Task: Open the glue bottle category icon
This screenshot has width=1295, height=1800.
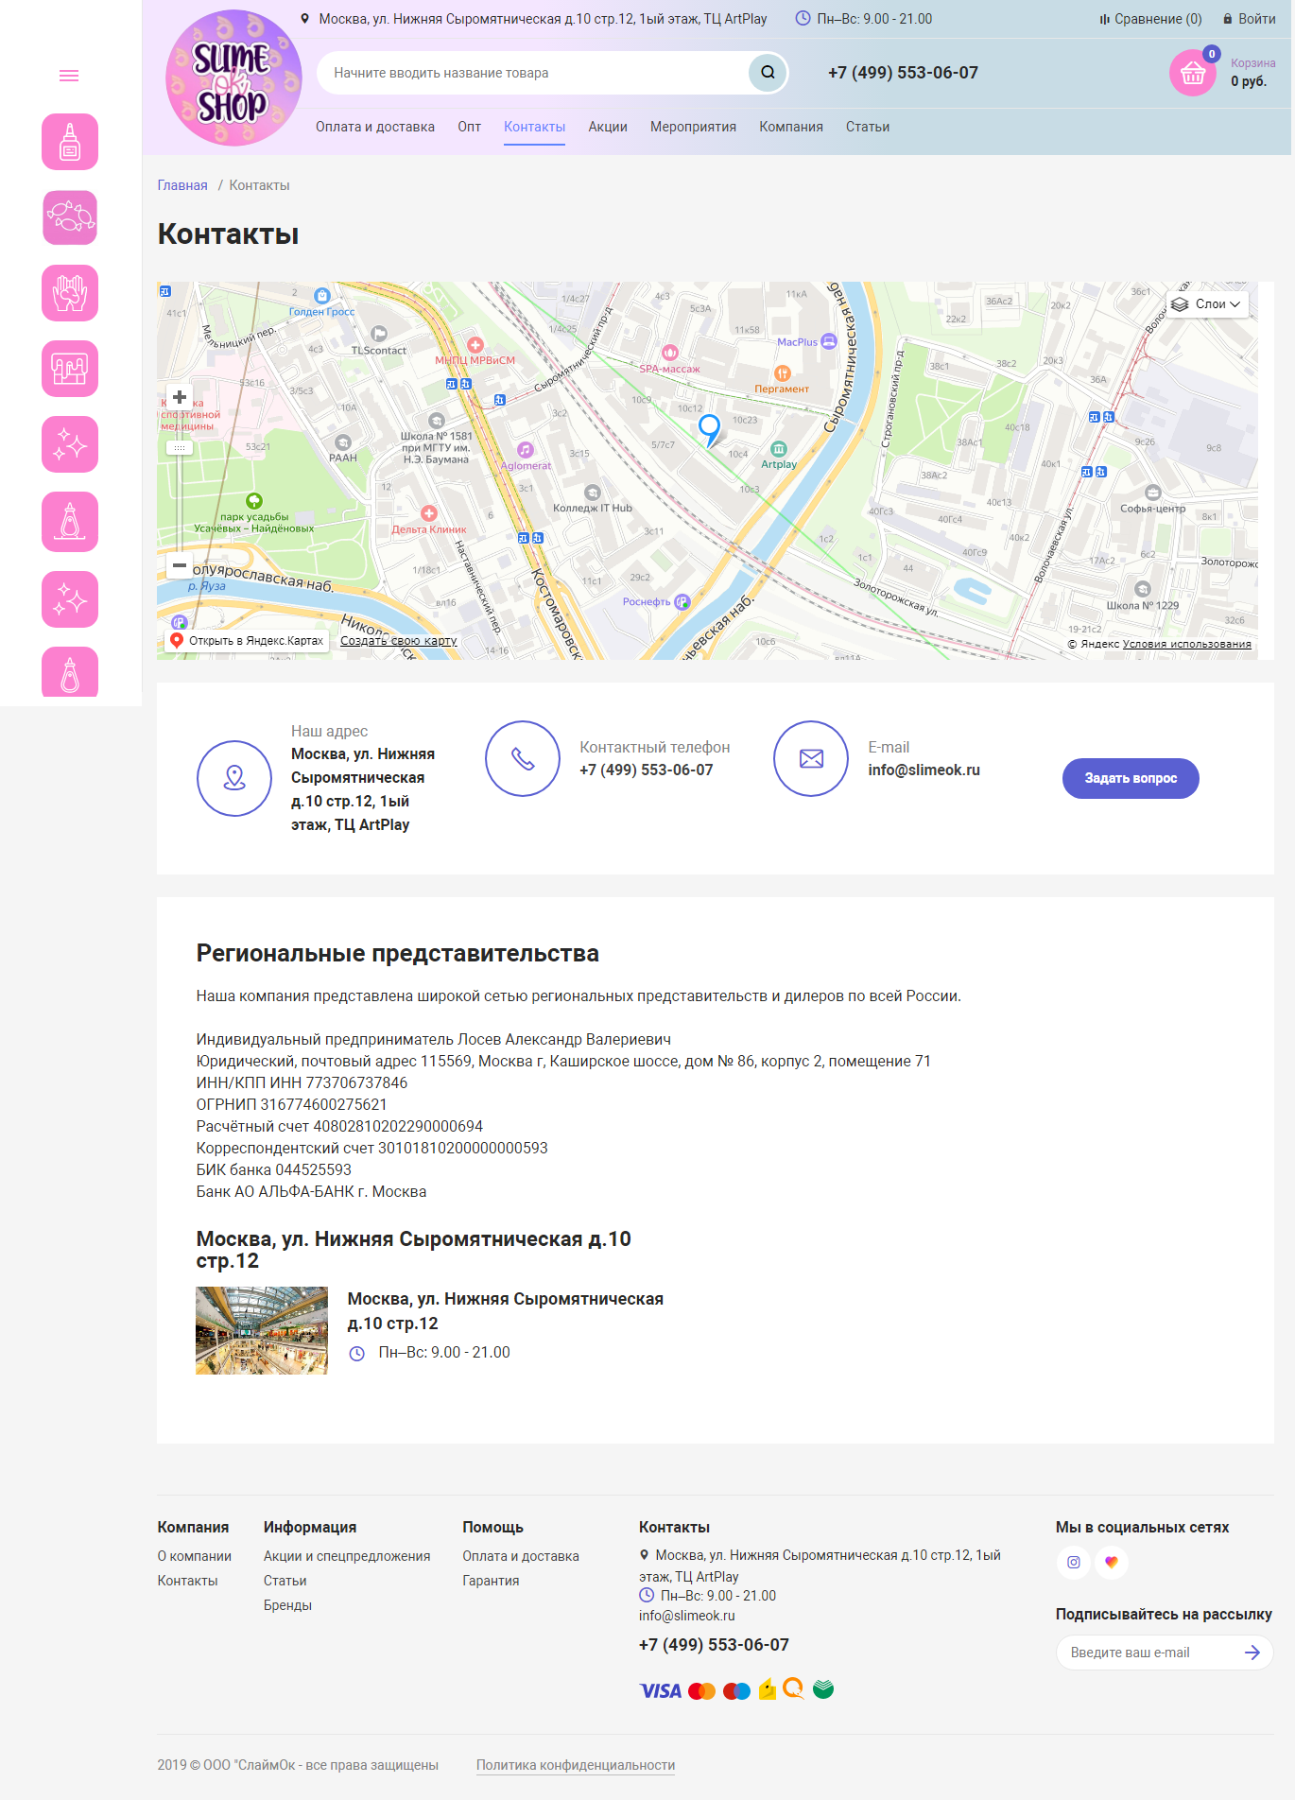Action: [x=70, y=142]
